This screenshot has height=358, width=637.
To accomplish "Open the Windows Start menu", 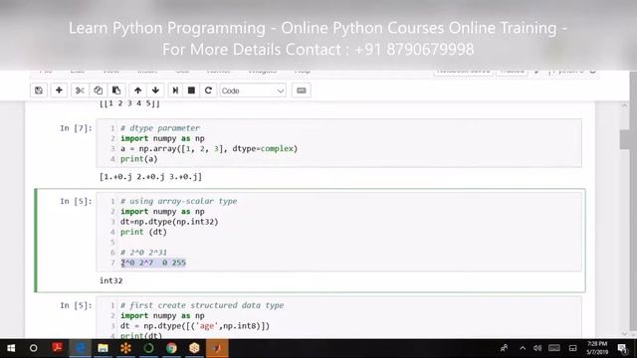I will click(11, 348).
